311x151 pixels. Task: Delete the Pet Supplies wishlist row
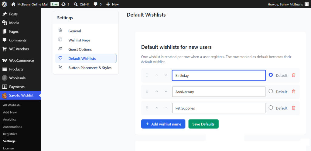(294, 108)
